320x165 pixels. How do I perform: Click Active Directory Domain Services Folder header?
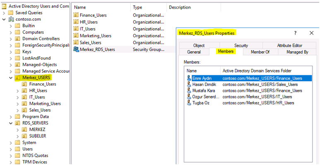pos(266,71)
